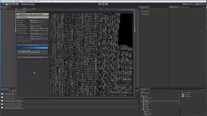This screenshot has height=116, width=207.
Task: Open the Window menu
Action: 33,1
